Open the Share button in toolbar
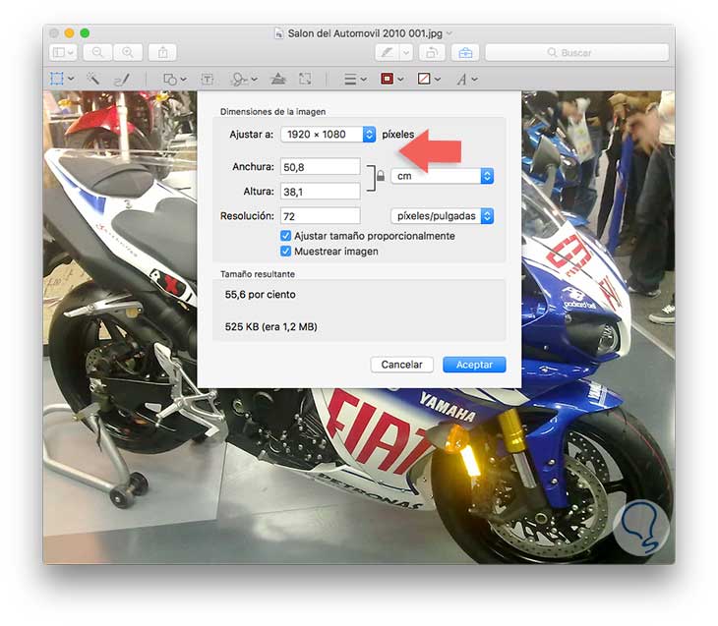 click(x=162, y=53)
